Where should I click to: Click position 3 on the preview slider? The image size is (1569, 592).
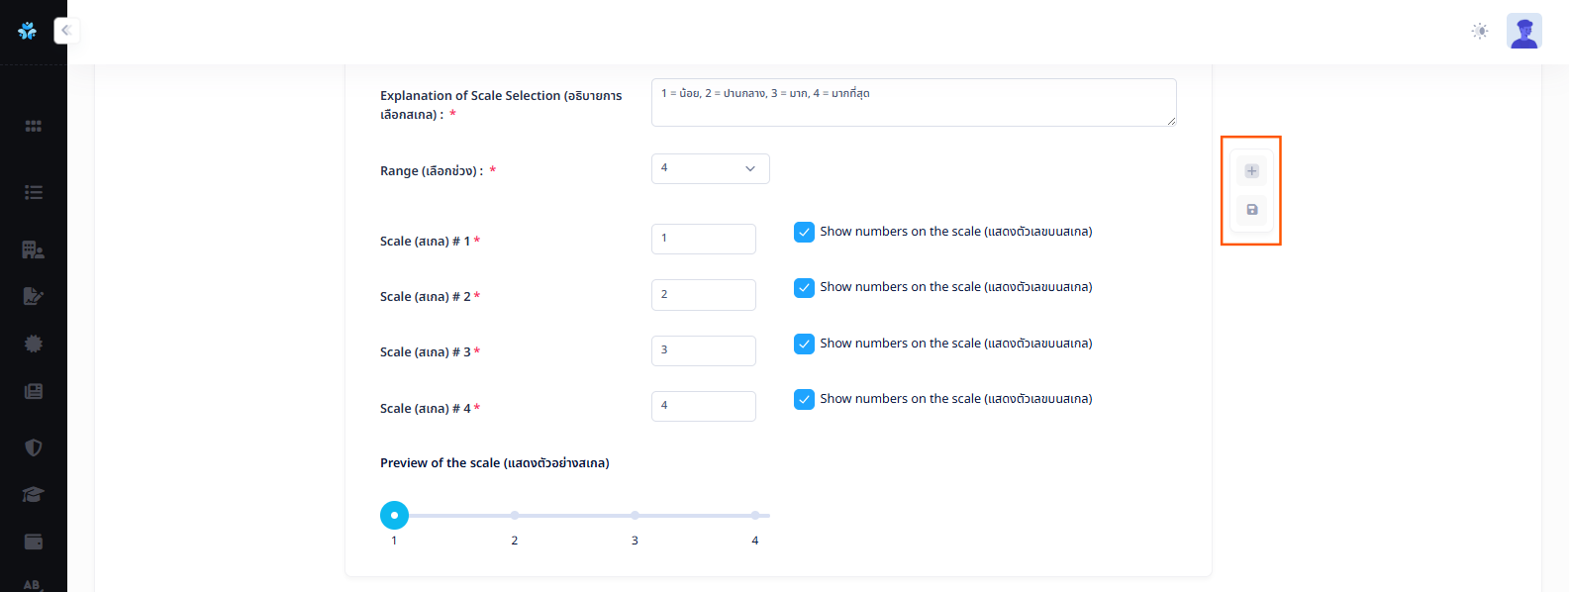pyautogui.click(x=635, y=516)
